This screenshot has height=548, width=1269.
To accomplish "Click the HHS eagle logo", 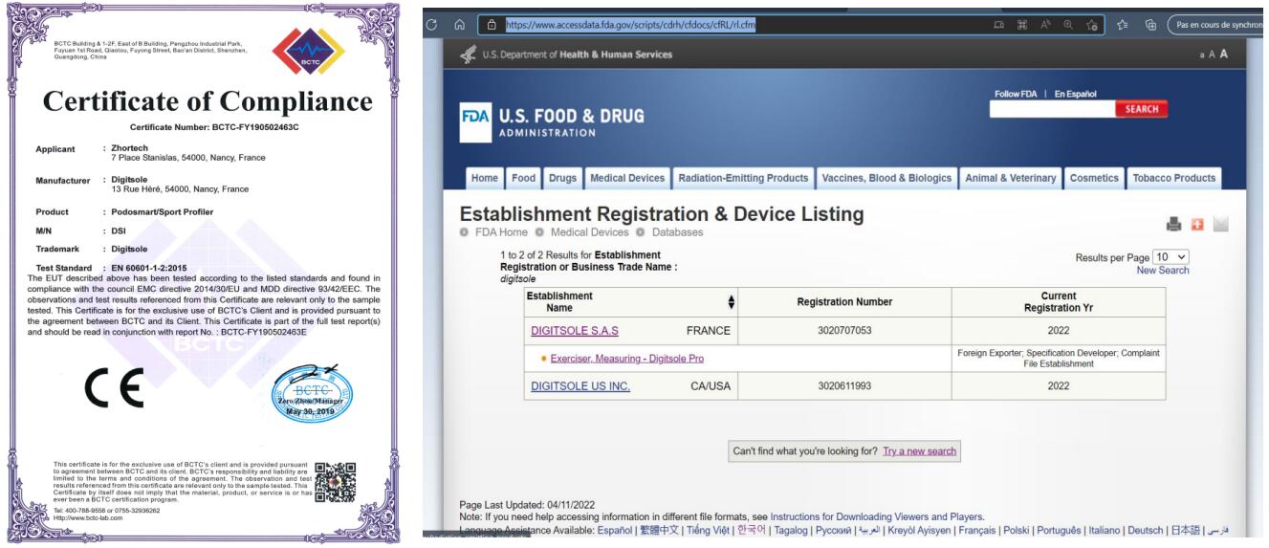I will (467, 55).
